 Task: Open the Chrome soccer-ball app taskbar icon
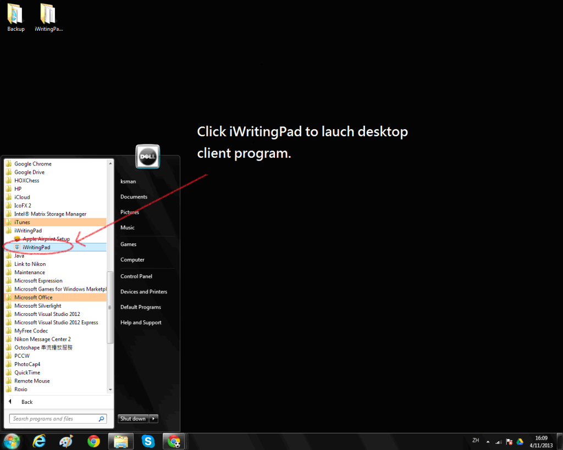point(174,441)
